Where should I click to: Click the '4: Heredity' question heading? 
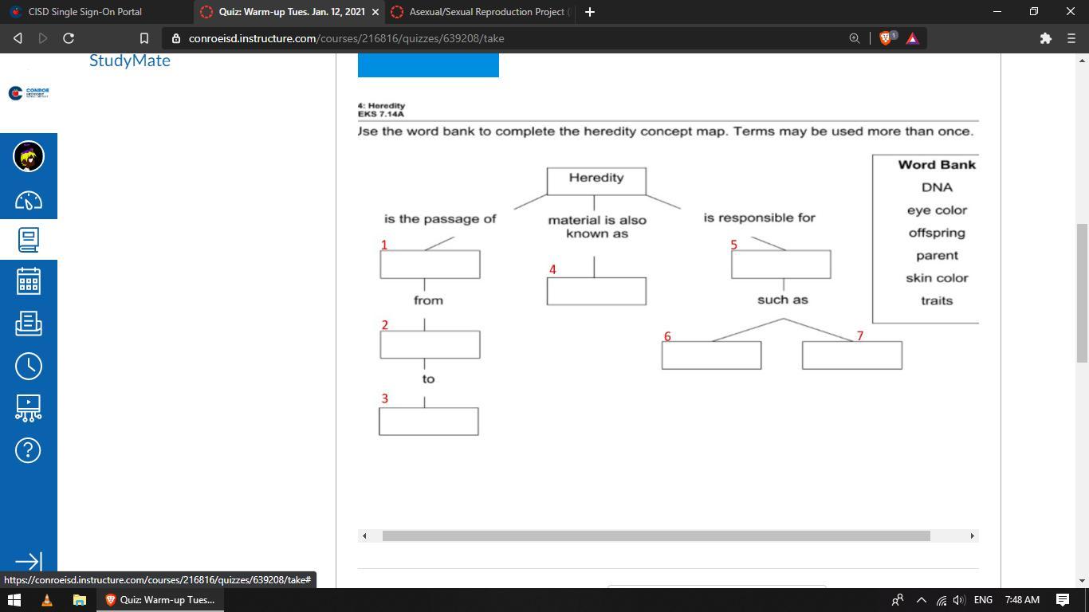pos(382,105)
